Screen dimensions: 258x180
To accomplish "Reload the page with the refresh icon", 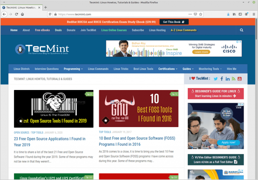I will point(16,14).
